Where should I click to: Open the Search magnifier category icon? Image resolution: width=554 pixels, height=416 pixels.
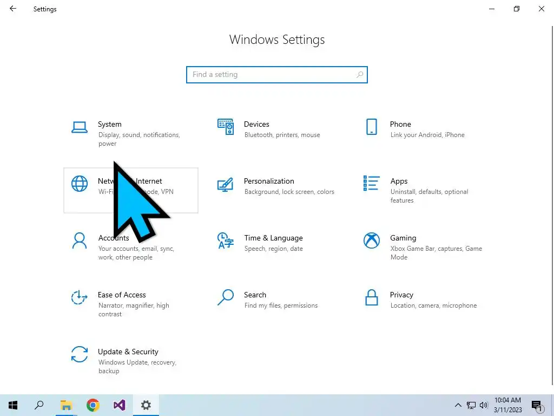(226, 297)
